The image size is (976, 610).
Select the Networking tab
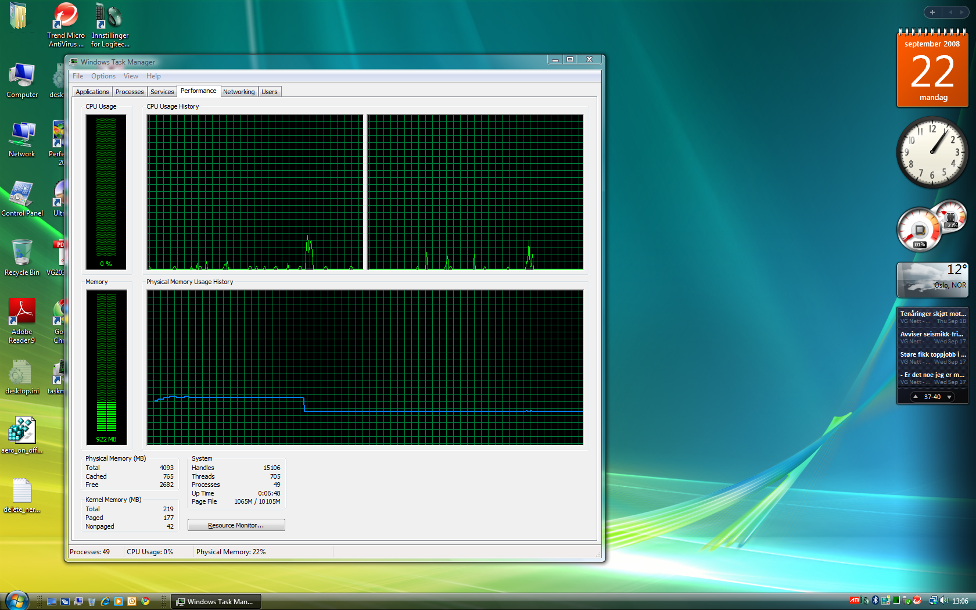click(239, 92)
